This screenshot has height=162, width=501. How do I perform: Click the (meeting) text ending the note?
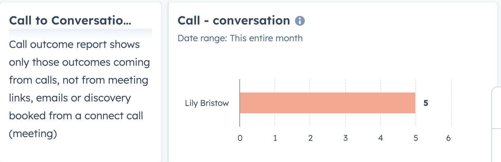[x=33, y=133]
